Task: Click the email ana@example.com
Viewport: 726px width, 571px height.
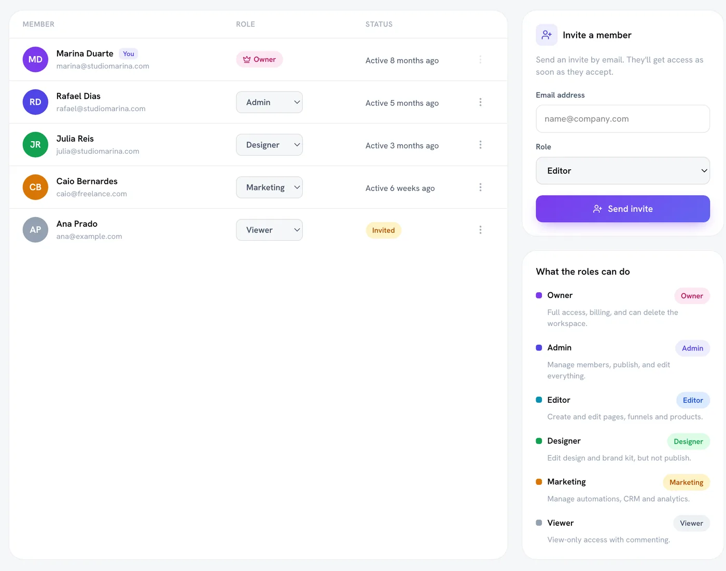Action: tap(89, 236)
